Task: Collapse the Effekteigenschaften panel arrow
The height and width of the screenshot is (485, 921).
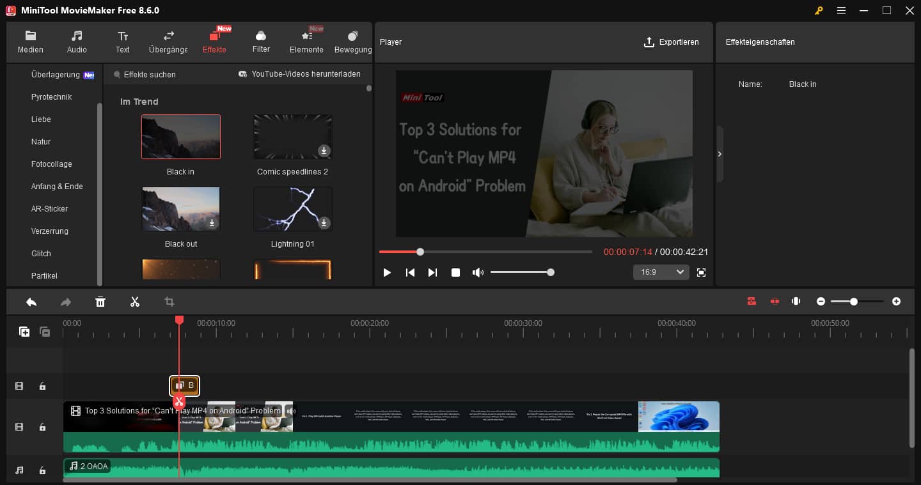Action: pyautogui.click(x=720, y=154)
